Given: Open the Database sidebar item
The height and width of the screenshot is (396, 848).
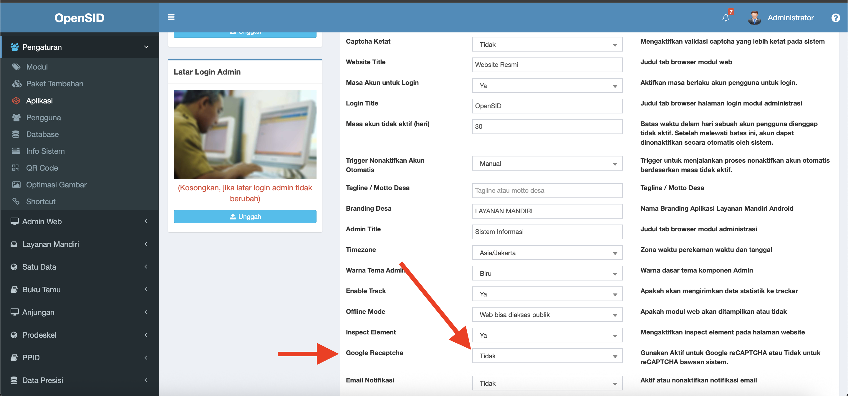Looking at the screenshot, I should click(x=42, y=134).
